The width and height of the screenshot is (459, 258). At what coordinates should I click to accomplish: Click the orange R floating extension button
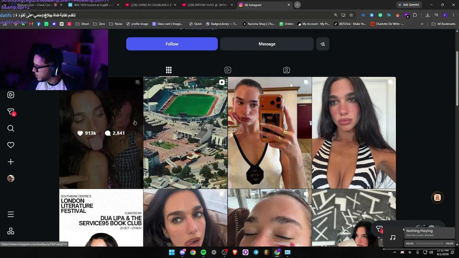pyautogui.click(x=437, y=197)
